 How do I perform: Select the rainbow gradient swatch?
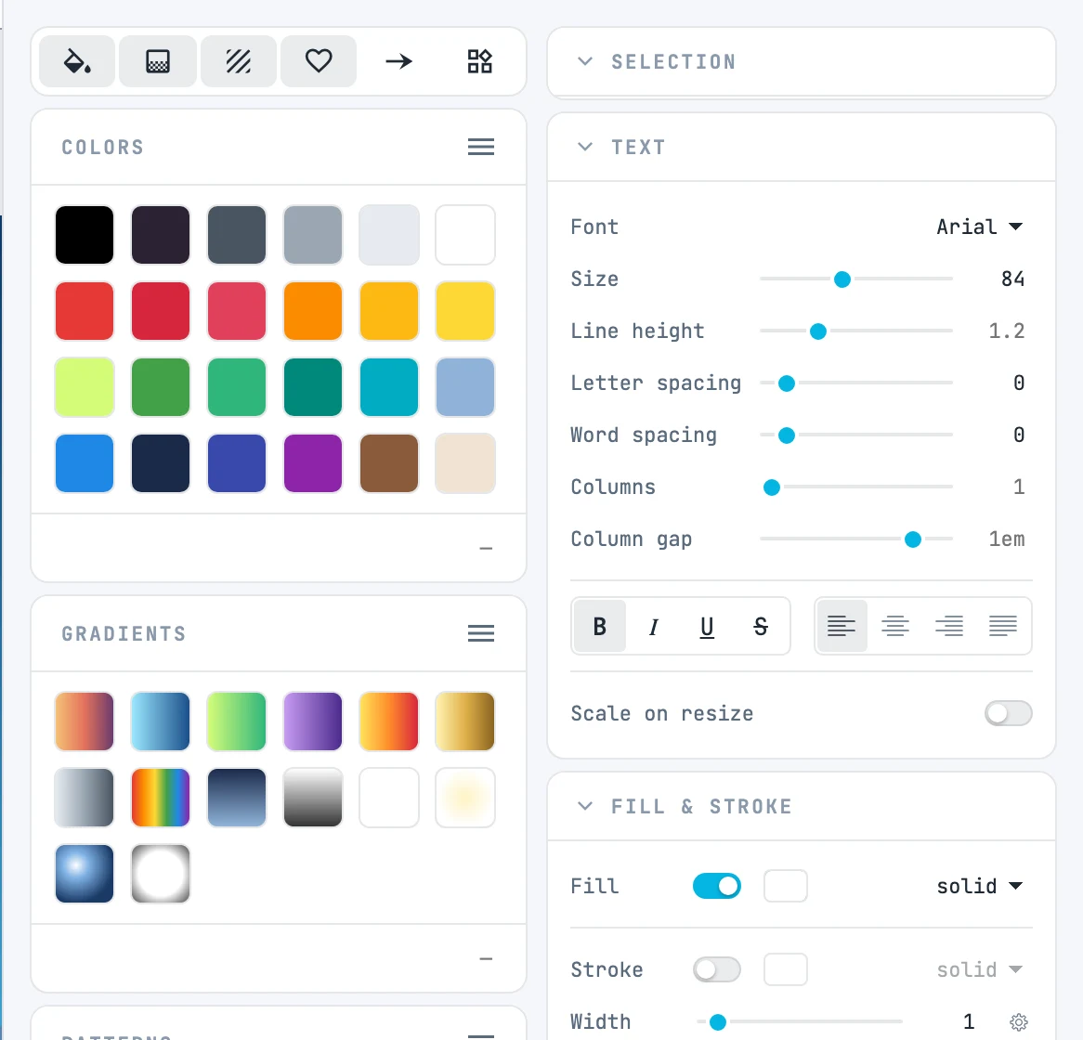coord(161,798)
